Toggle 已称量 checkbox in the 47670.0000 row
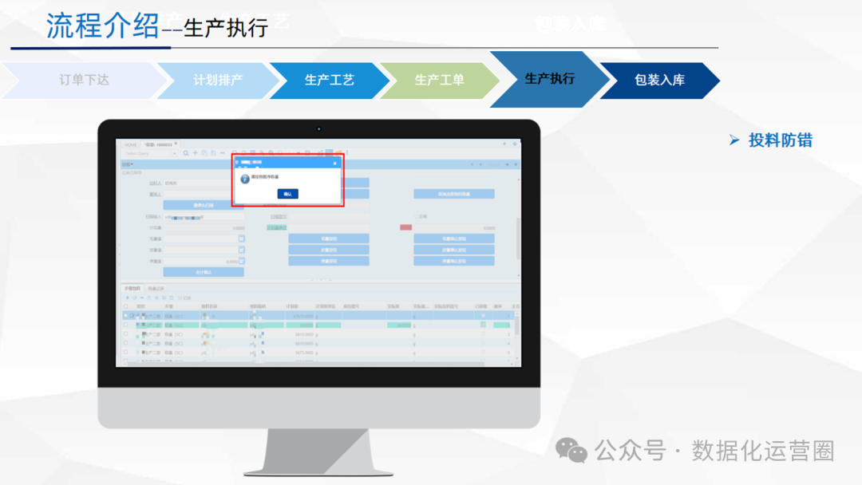This screenshot has height=485, width=862. pos(483,315)
